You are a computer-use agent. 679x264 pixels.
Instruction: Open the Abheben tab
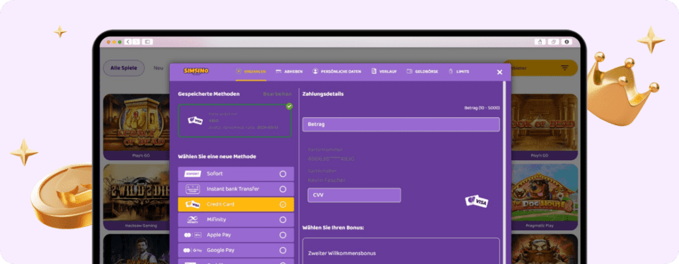[x=289, y=71]
